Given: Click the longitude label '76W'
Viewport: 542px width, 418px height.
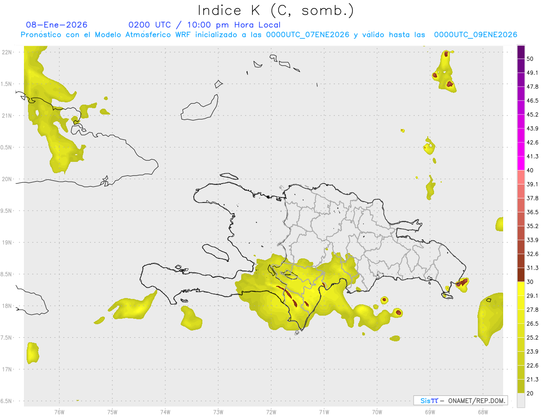Looking at the screenshot, I should point(59,412).
